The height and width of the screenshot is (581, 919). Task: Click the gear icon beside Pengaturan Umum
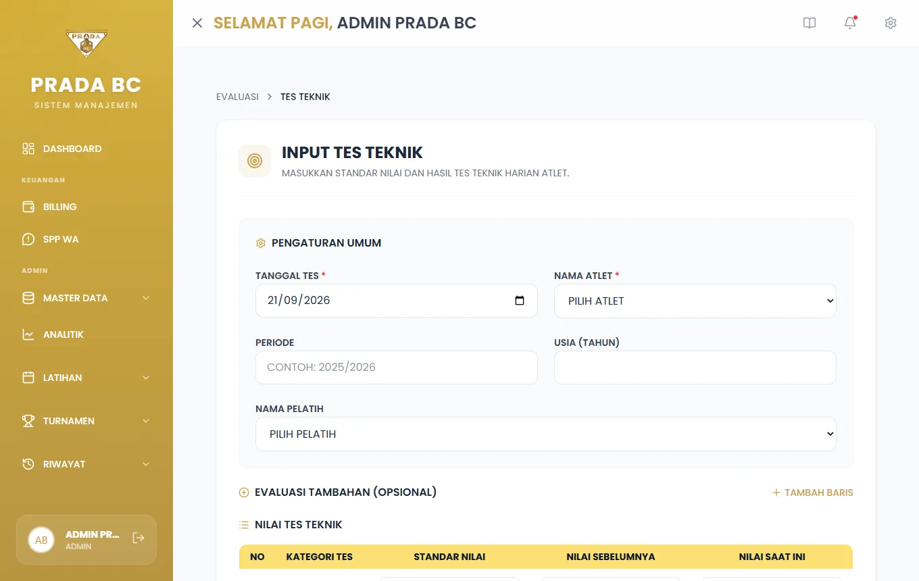261,243
